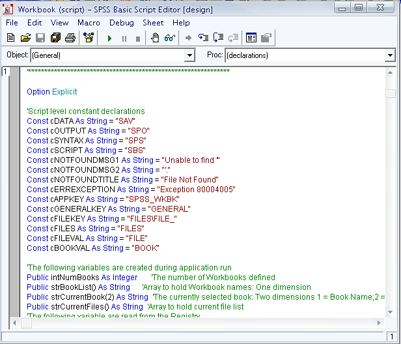Click the cGENERALKEY constant line
401x344 pixels.
[109, 209]
